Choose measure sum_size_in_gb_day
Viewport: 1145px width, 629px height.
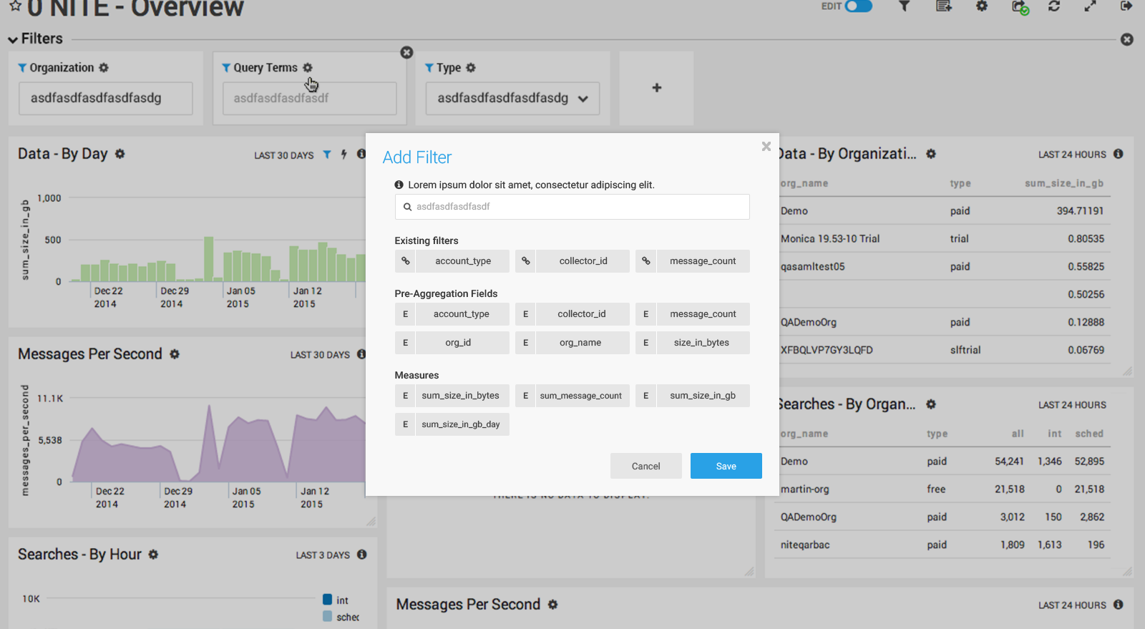click(452, 424)
